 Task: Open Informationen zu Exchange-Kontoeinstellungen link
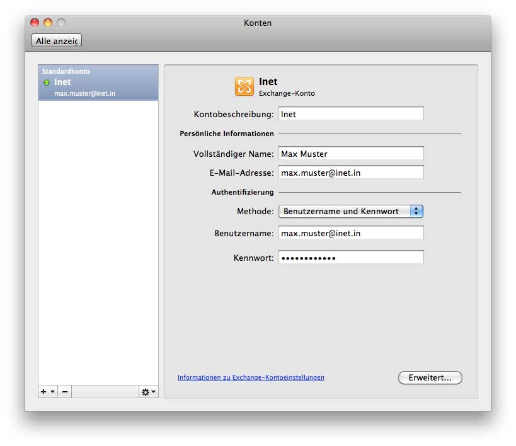click(251, 378)
